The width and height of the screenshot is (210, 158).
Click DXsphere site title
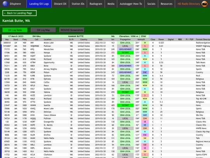[16, 4]
